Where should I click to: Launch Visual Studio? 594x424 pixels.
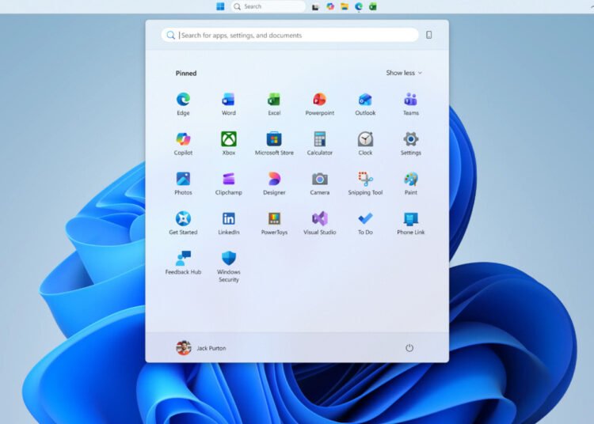pyautogui.click(x=320, y=223)
